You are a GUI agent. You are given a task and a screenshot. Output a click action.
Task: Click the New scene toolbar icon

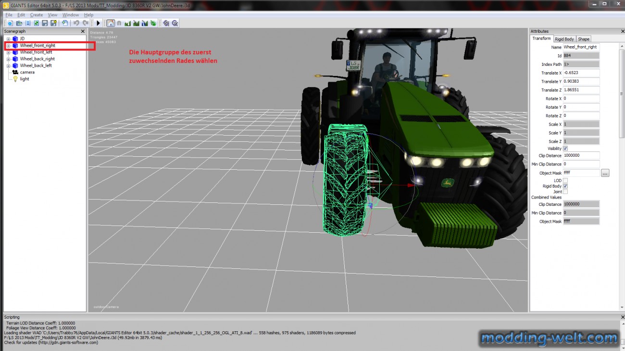click(10, 23)
